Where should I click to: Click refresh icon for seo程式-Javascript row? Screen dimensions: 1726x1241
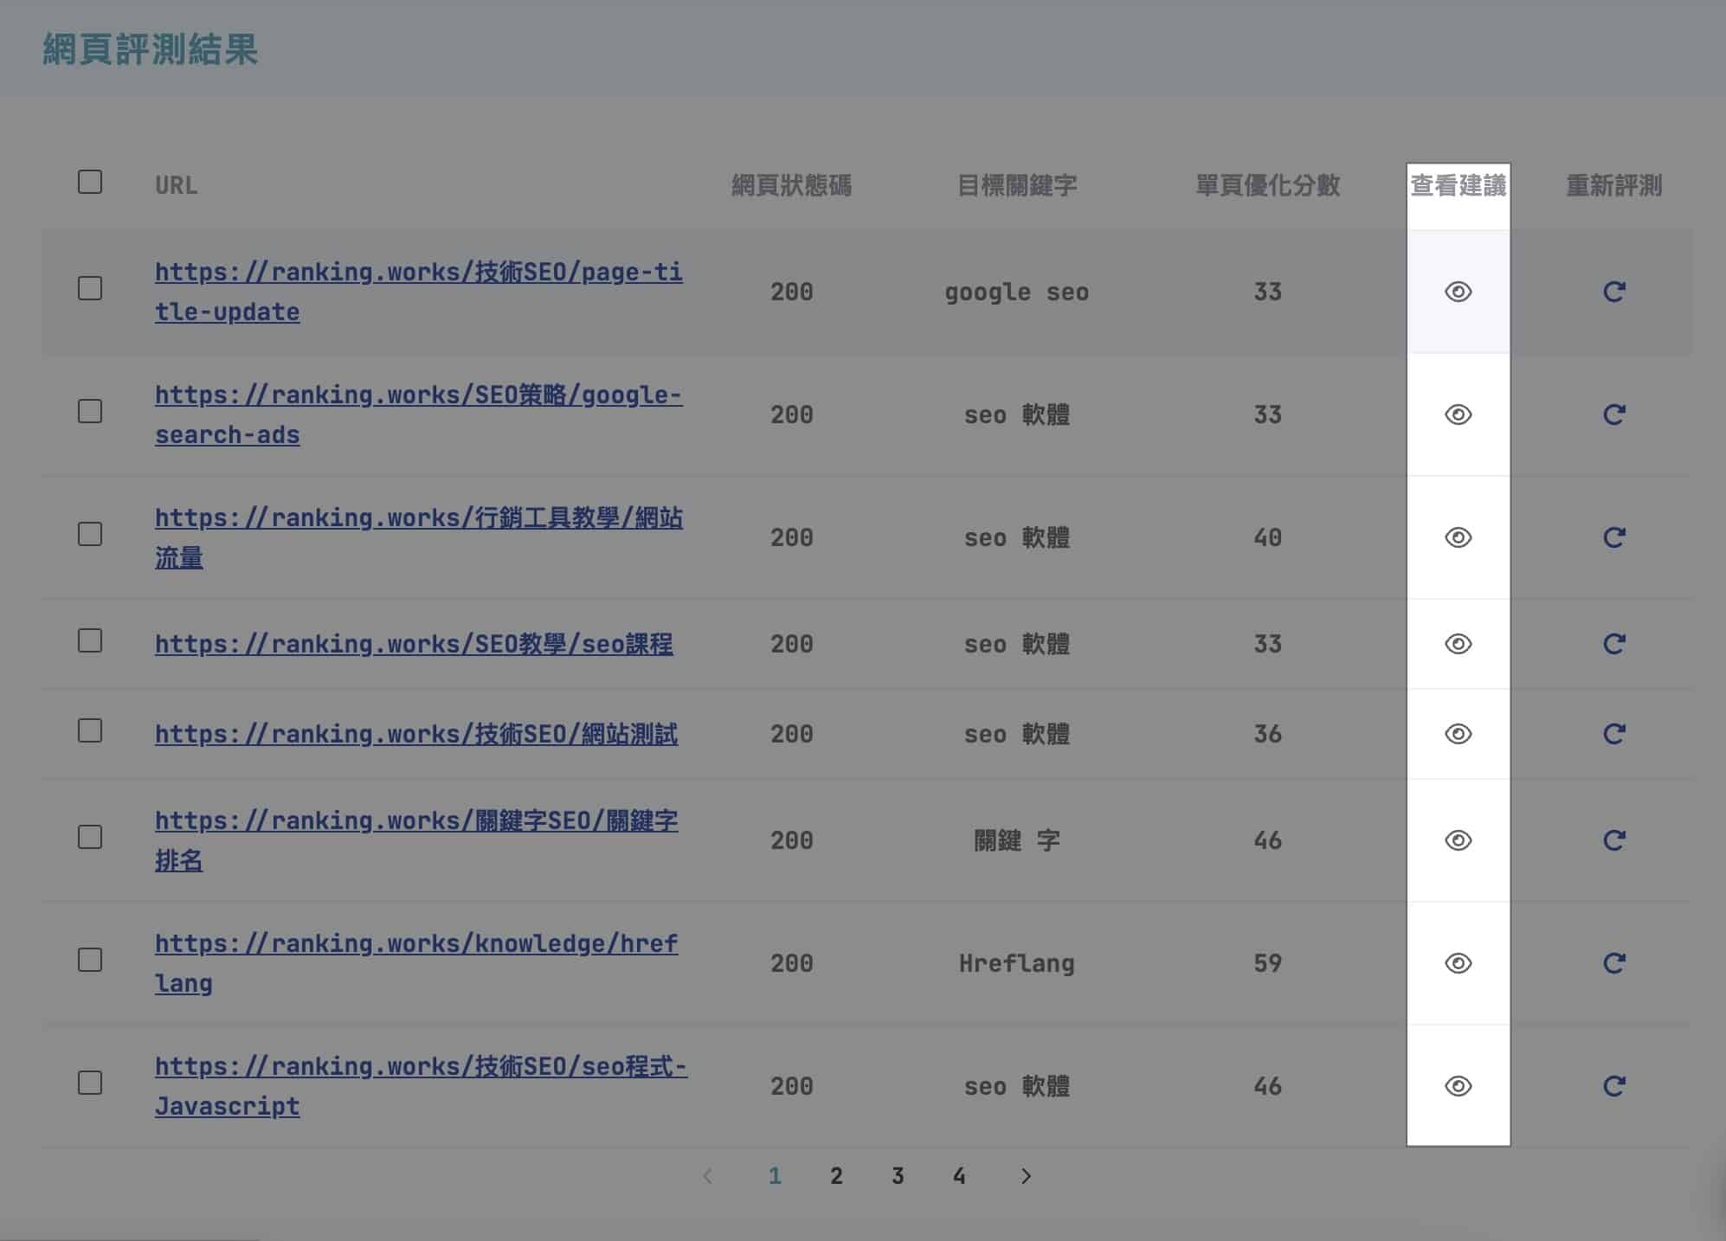pyautogui.click(x=1613, y=1086)
